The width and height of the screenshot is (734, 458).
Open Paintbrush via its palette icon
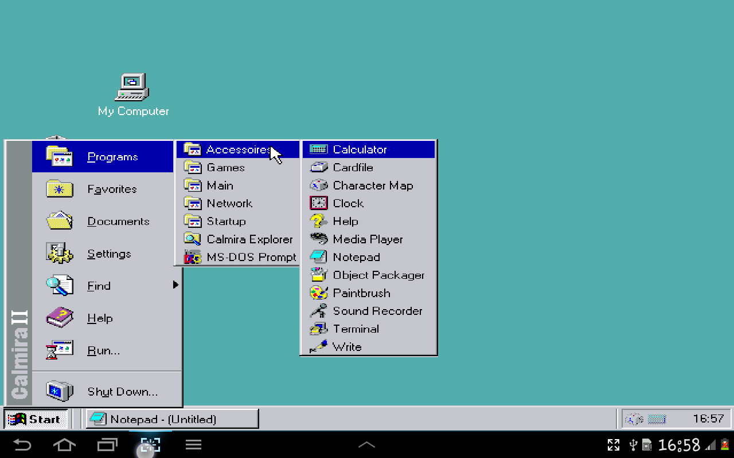[318, 293]
